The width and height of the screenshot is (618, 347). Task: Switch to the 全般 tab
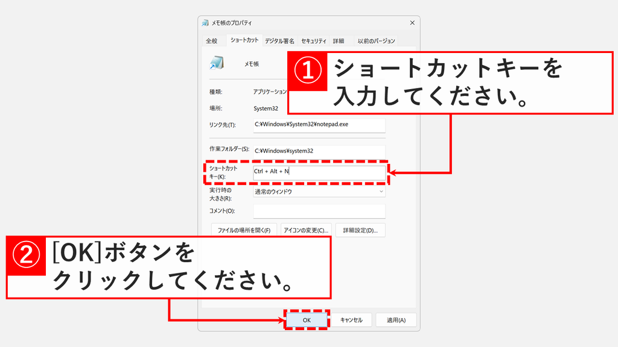212,41
